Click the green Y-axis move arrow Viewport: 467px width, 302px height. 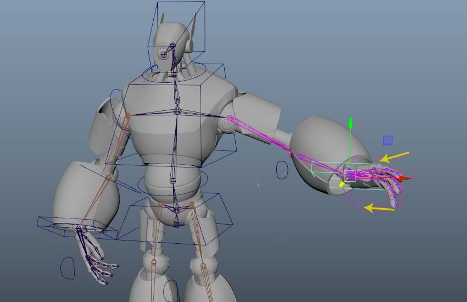(x=351, y=122)
